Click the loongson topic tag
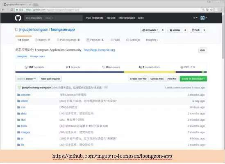The height and width of the screenshot is (164, 225). click(x=22, y=56)
